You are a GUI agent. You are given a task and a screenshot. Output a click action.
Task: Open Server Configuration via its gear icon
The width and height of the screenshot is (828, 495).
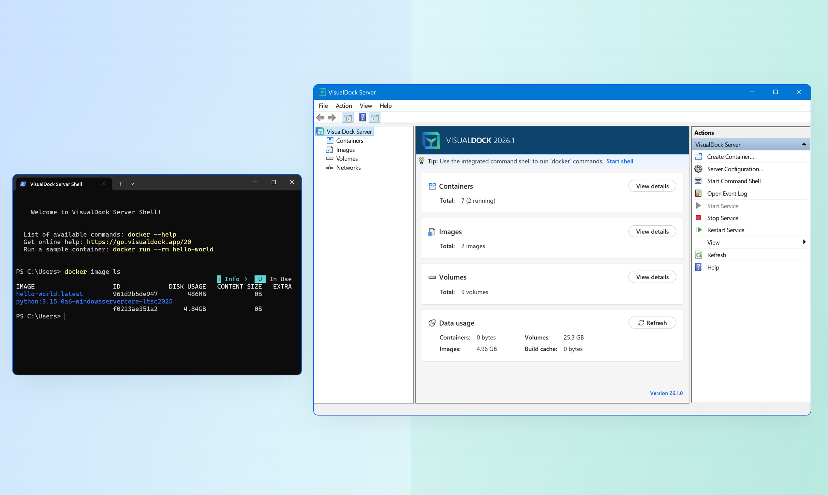(699, 169)
